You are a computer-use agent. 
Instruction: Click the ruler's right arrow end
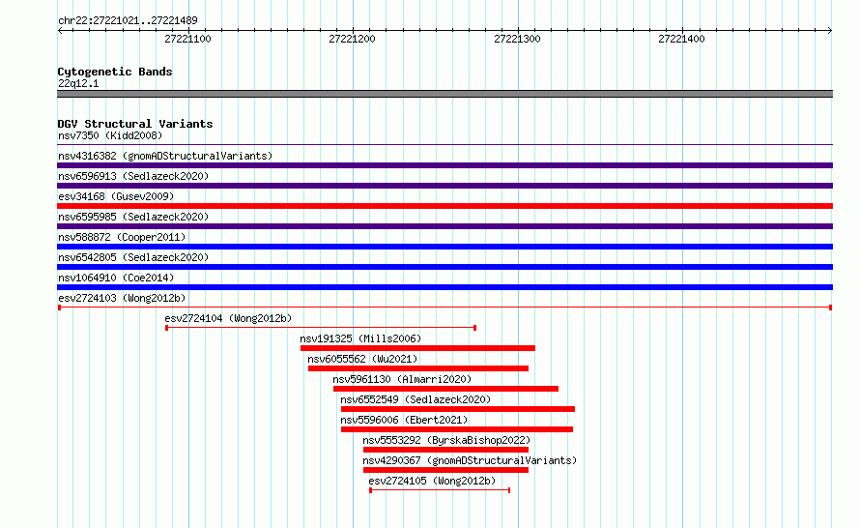pos(830,30)
